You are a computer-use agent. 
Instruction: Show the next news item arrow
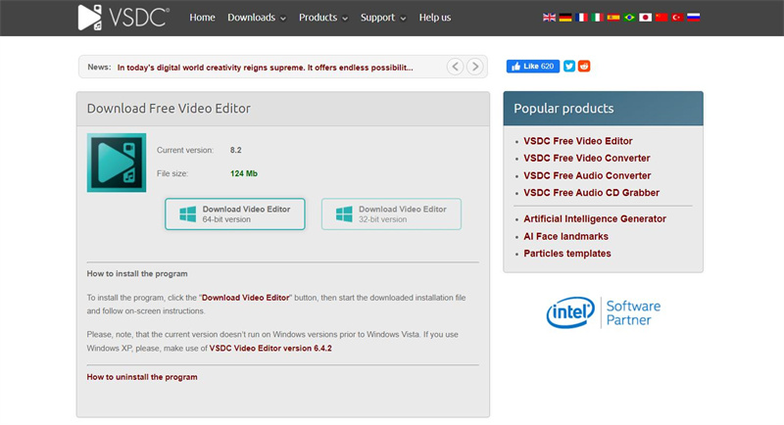tap(475, 67)
